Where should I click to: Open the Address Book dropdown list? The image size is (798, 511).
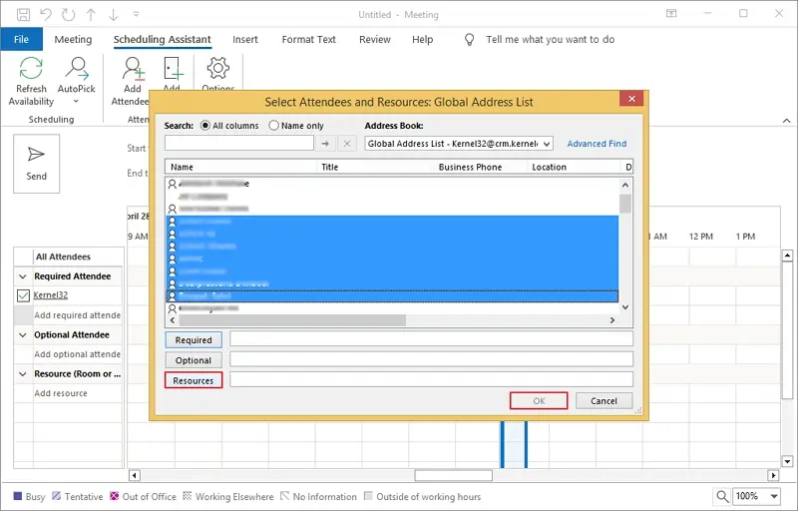547,144
